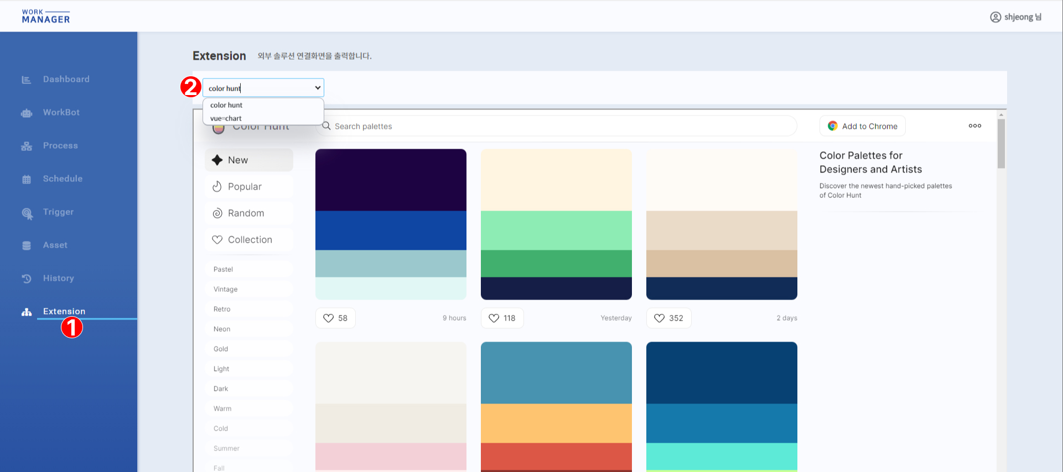This screenshot has height=472, width=1063.
Task: Open WorkBot via its robot icon
Action: (26, 113)
